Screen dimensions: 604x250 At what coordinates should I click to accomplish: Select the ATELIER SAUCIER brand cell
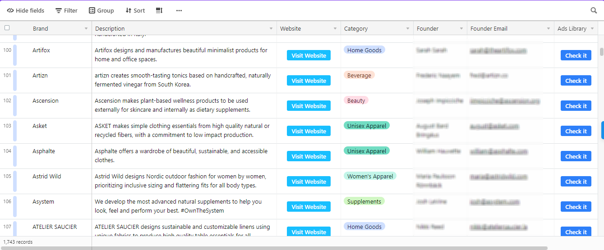pyautogui.click(x=55, y=228)
